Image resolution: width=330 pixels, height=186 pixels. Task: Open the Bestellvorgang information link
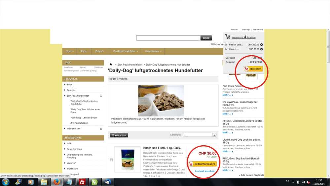click(74, 149)
